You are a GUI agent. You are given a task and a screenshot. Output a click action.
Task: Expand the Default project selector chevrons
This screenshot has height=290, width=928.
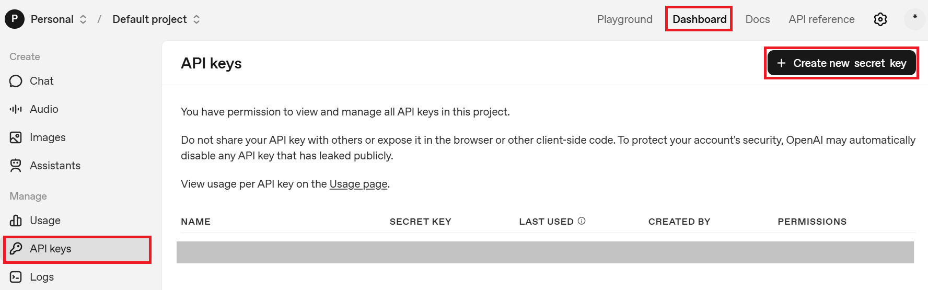click(x=196, y=19)
